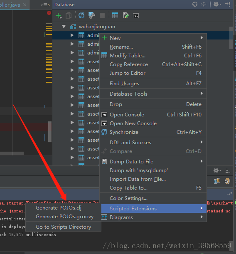Click the Edit Source pencil icon
The image size is (236, 254).
pyautogui.click(x=125, y=15)
